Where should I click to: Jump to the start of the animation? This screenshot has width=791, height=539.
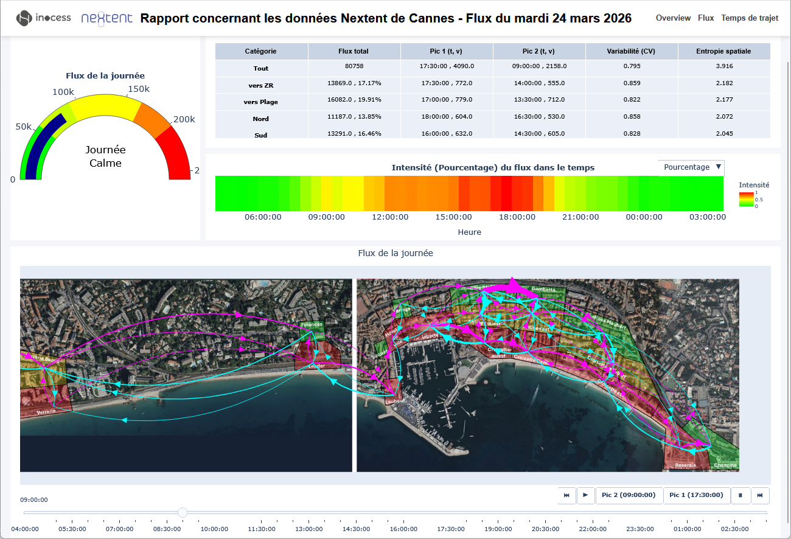tap(566, 495)
